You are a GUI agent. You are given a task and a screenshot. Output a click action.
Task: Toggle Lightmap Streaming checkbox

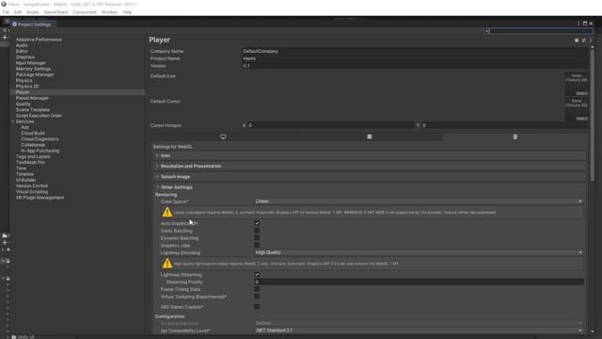257,274
